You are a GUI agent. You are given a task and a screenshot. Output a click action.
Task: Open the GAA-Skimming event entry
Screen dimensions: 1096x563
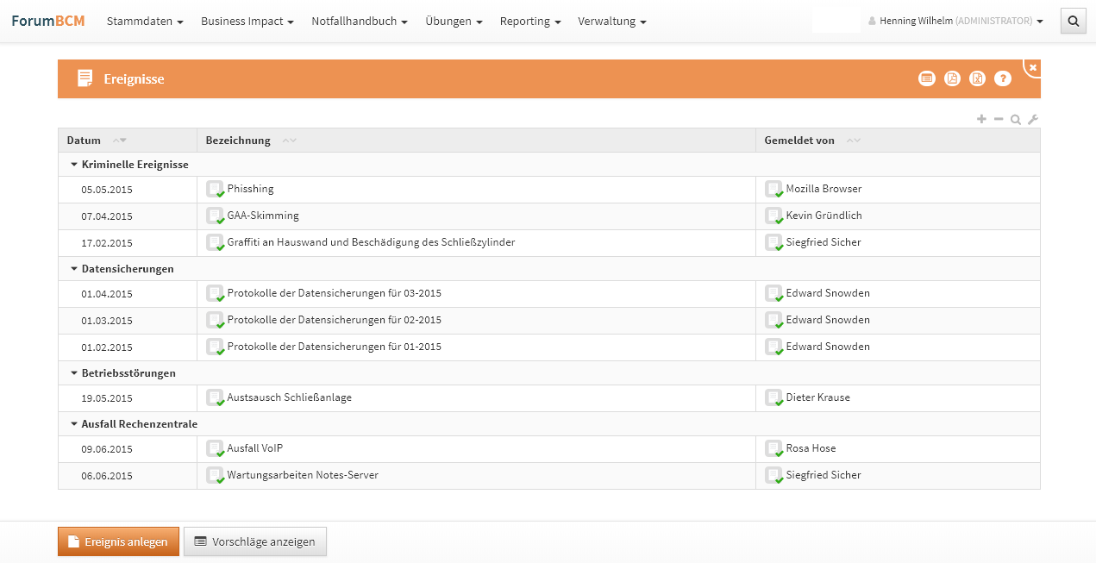click(263, 216)
